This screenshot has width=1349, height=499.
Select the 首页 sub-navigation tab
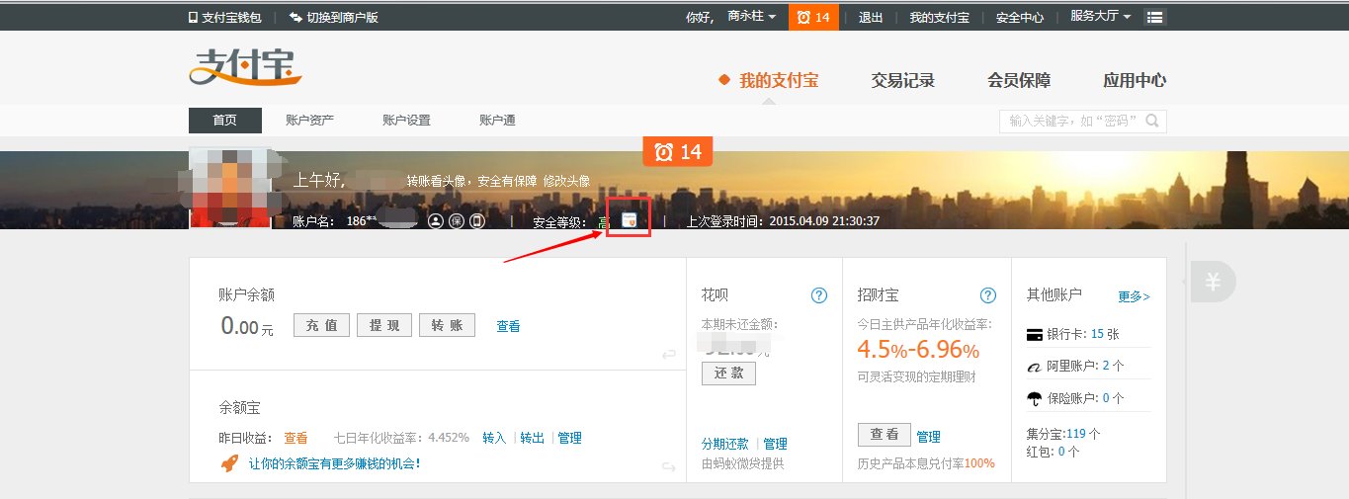point(225,121)
